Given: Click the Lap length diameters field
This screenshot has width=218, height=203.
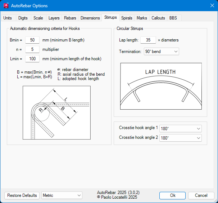Looking at the screenshot, I should [148, 40].
